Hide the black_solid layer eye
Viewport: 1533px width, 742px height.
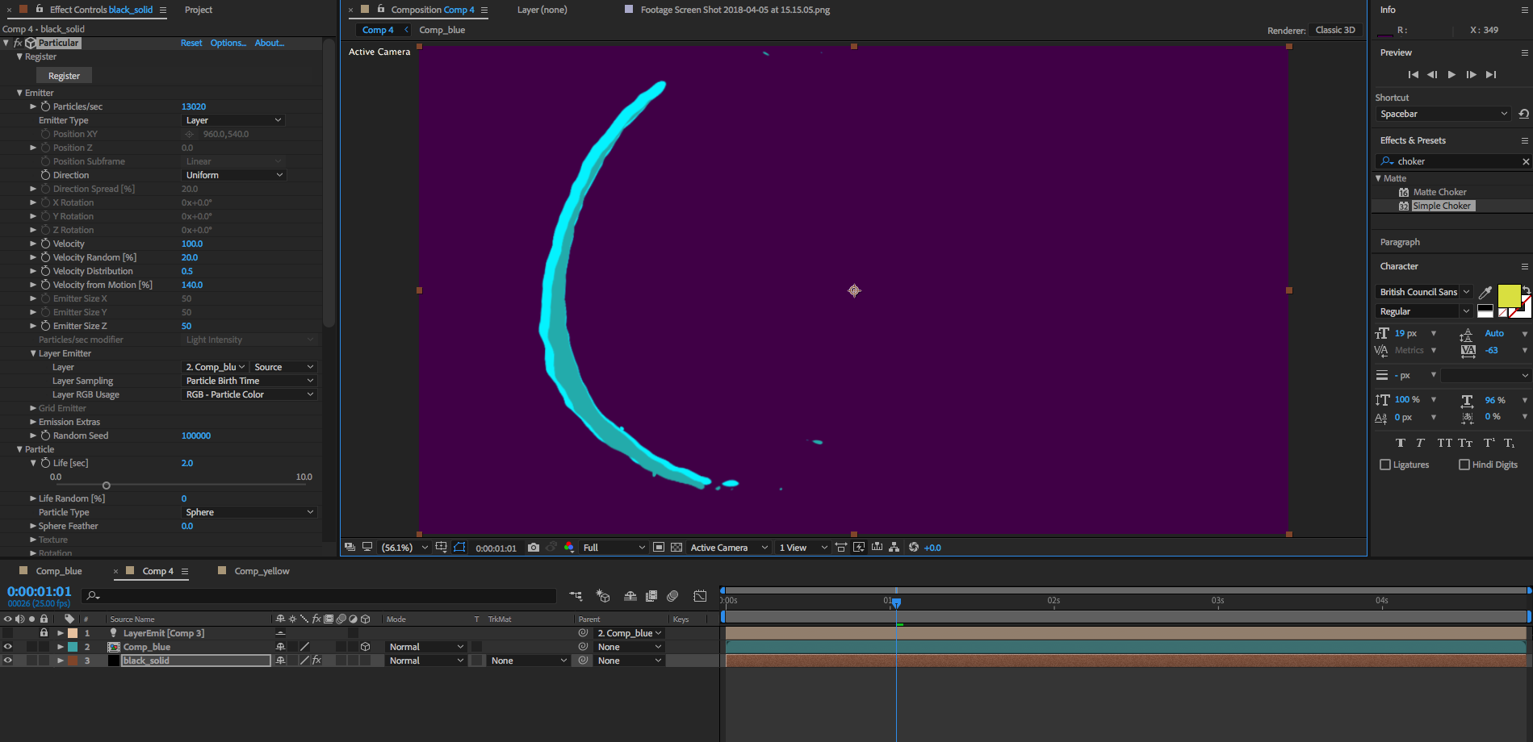8,661
